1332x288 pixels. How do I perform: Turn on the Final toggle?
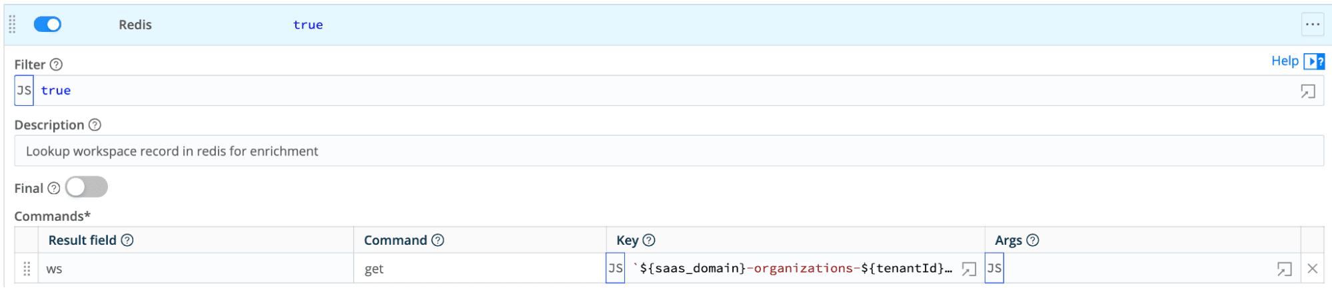tap(87, 188)
